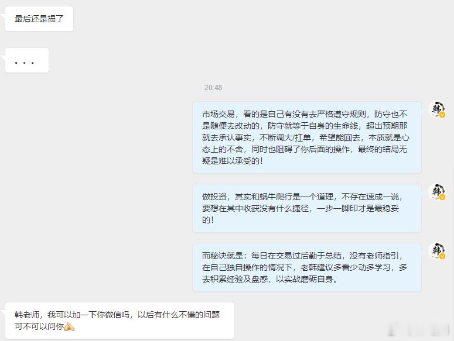Click the underlined word 扛单 in the first reply
The height and width of the screenshot is (341, 454).
click(303, 138)
